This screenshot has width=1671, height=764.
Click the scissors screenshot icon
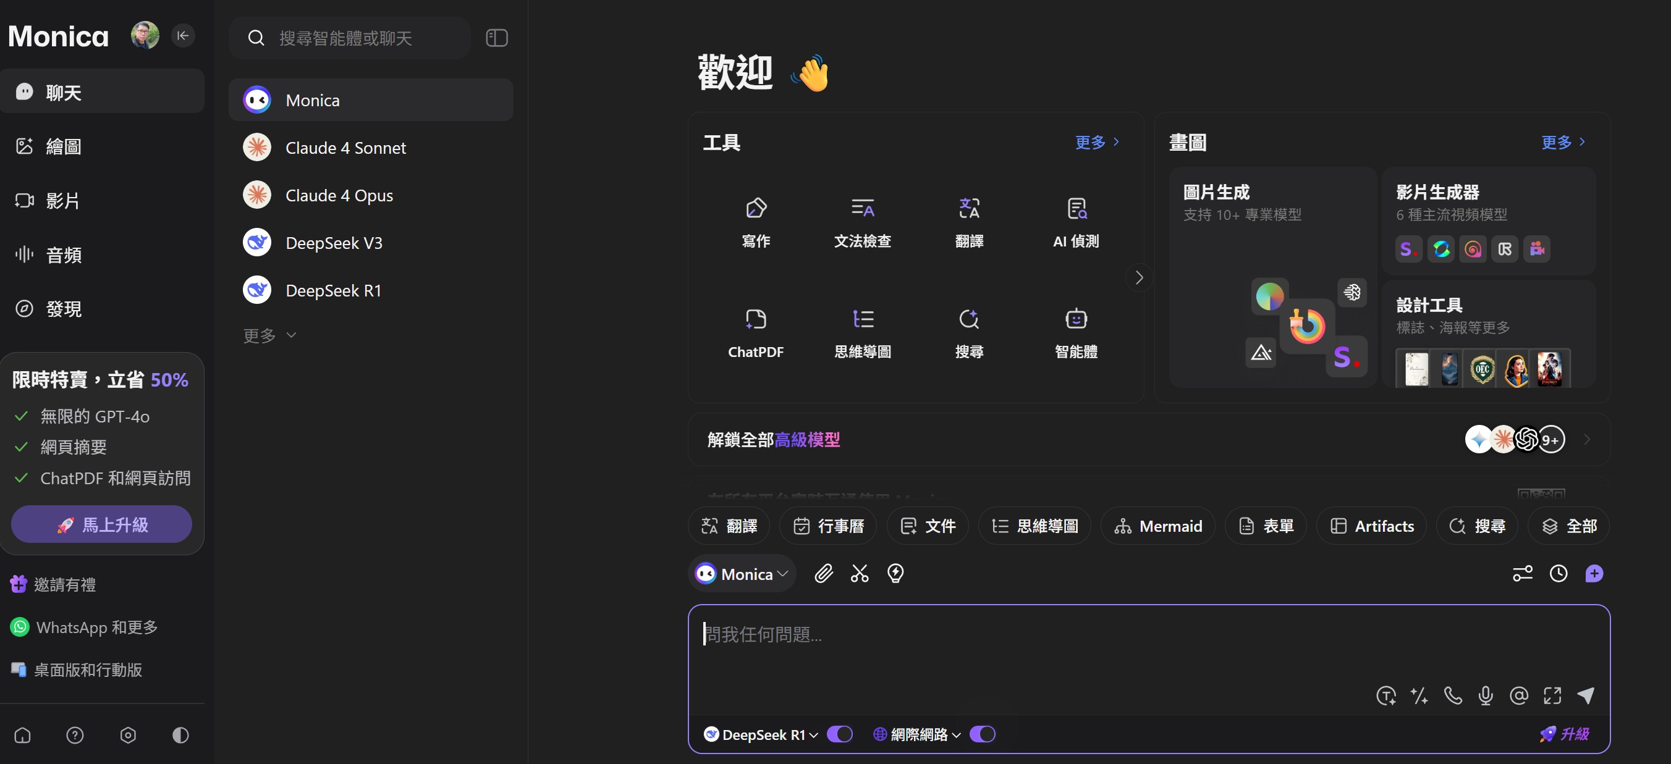(860, 573)
